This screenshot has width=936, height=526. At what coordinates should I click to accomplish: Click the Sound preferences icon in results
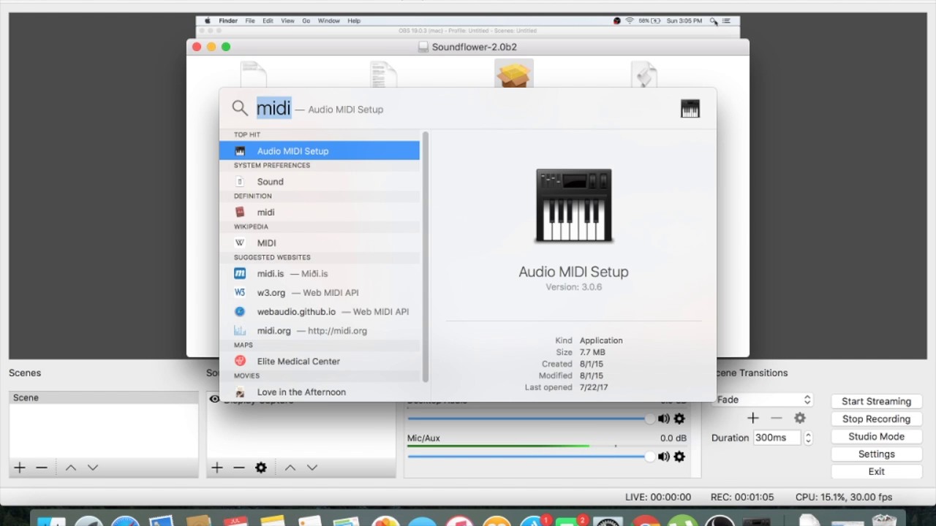coord(240,181)
